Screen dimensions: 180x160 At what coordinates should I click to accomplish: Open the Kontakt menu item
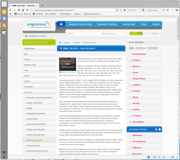[x=156, y=24]
